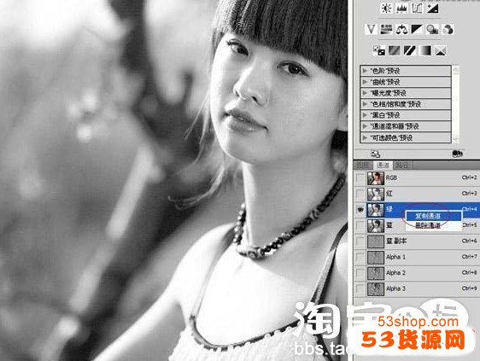Add a Levels adjustment

(x=401, y=8)
